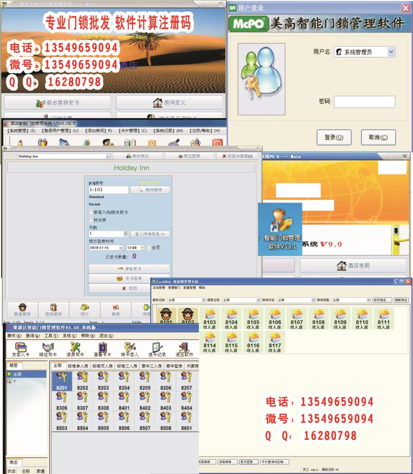This screenshot has height=474, width=413.
Task: Click the room number field 1-101
Action: click(x=108, y=190)
